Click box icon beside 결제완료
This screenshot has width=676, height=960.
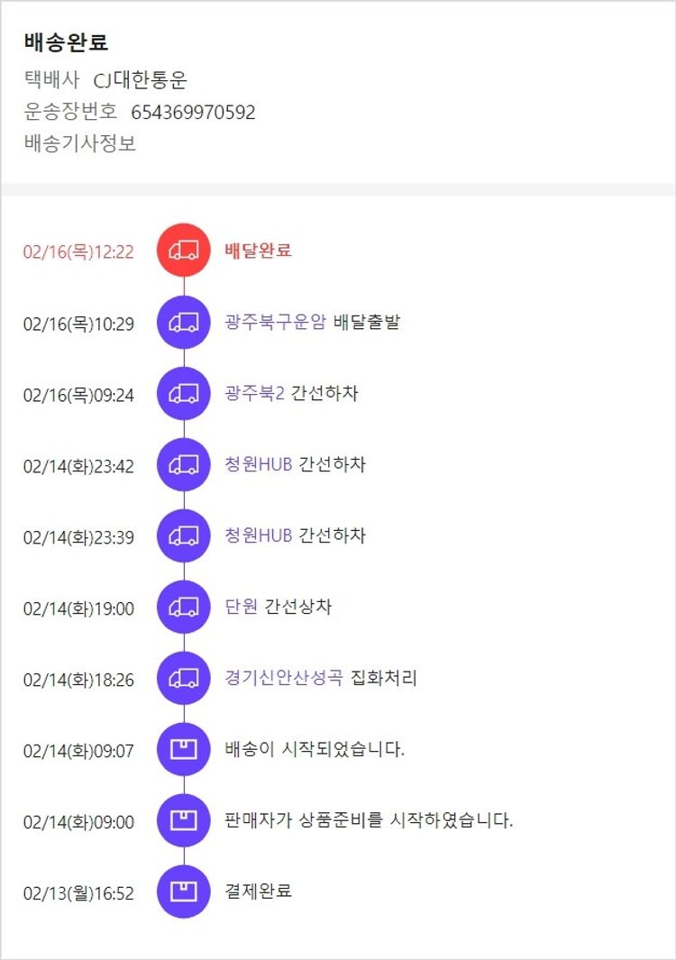click(184, 891)
